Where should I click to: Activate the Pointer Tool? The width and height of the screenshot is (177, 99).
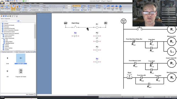(x=77, y=6)
